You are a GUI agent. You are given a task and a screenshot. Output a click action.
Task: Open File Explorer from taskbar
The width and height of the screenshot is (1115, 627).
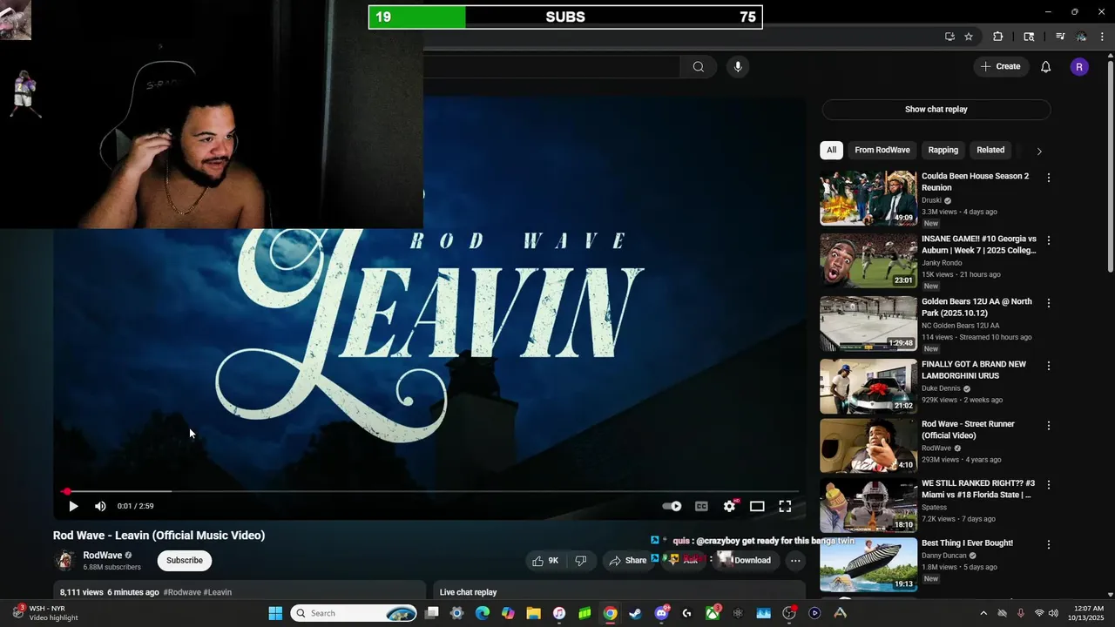click(533, 613)
